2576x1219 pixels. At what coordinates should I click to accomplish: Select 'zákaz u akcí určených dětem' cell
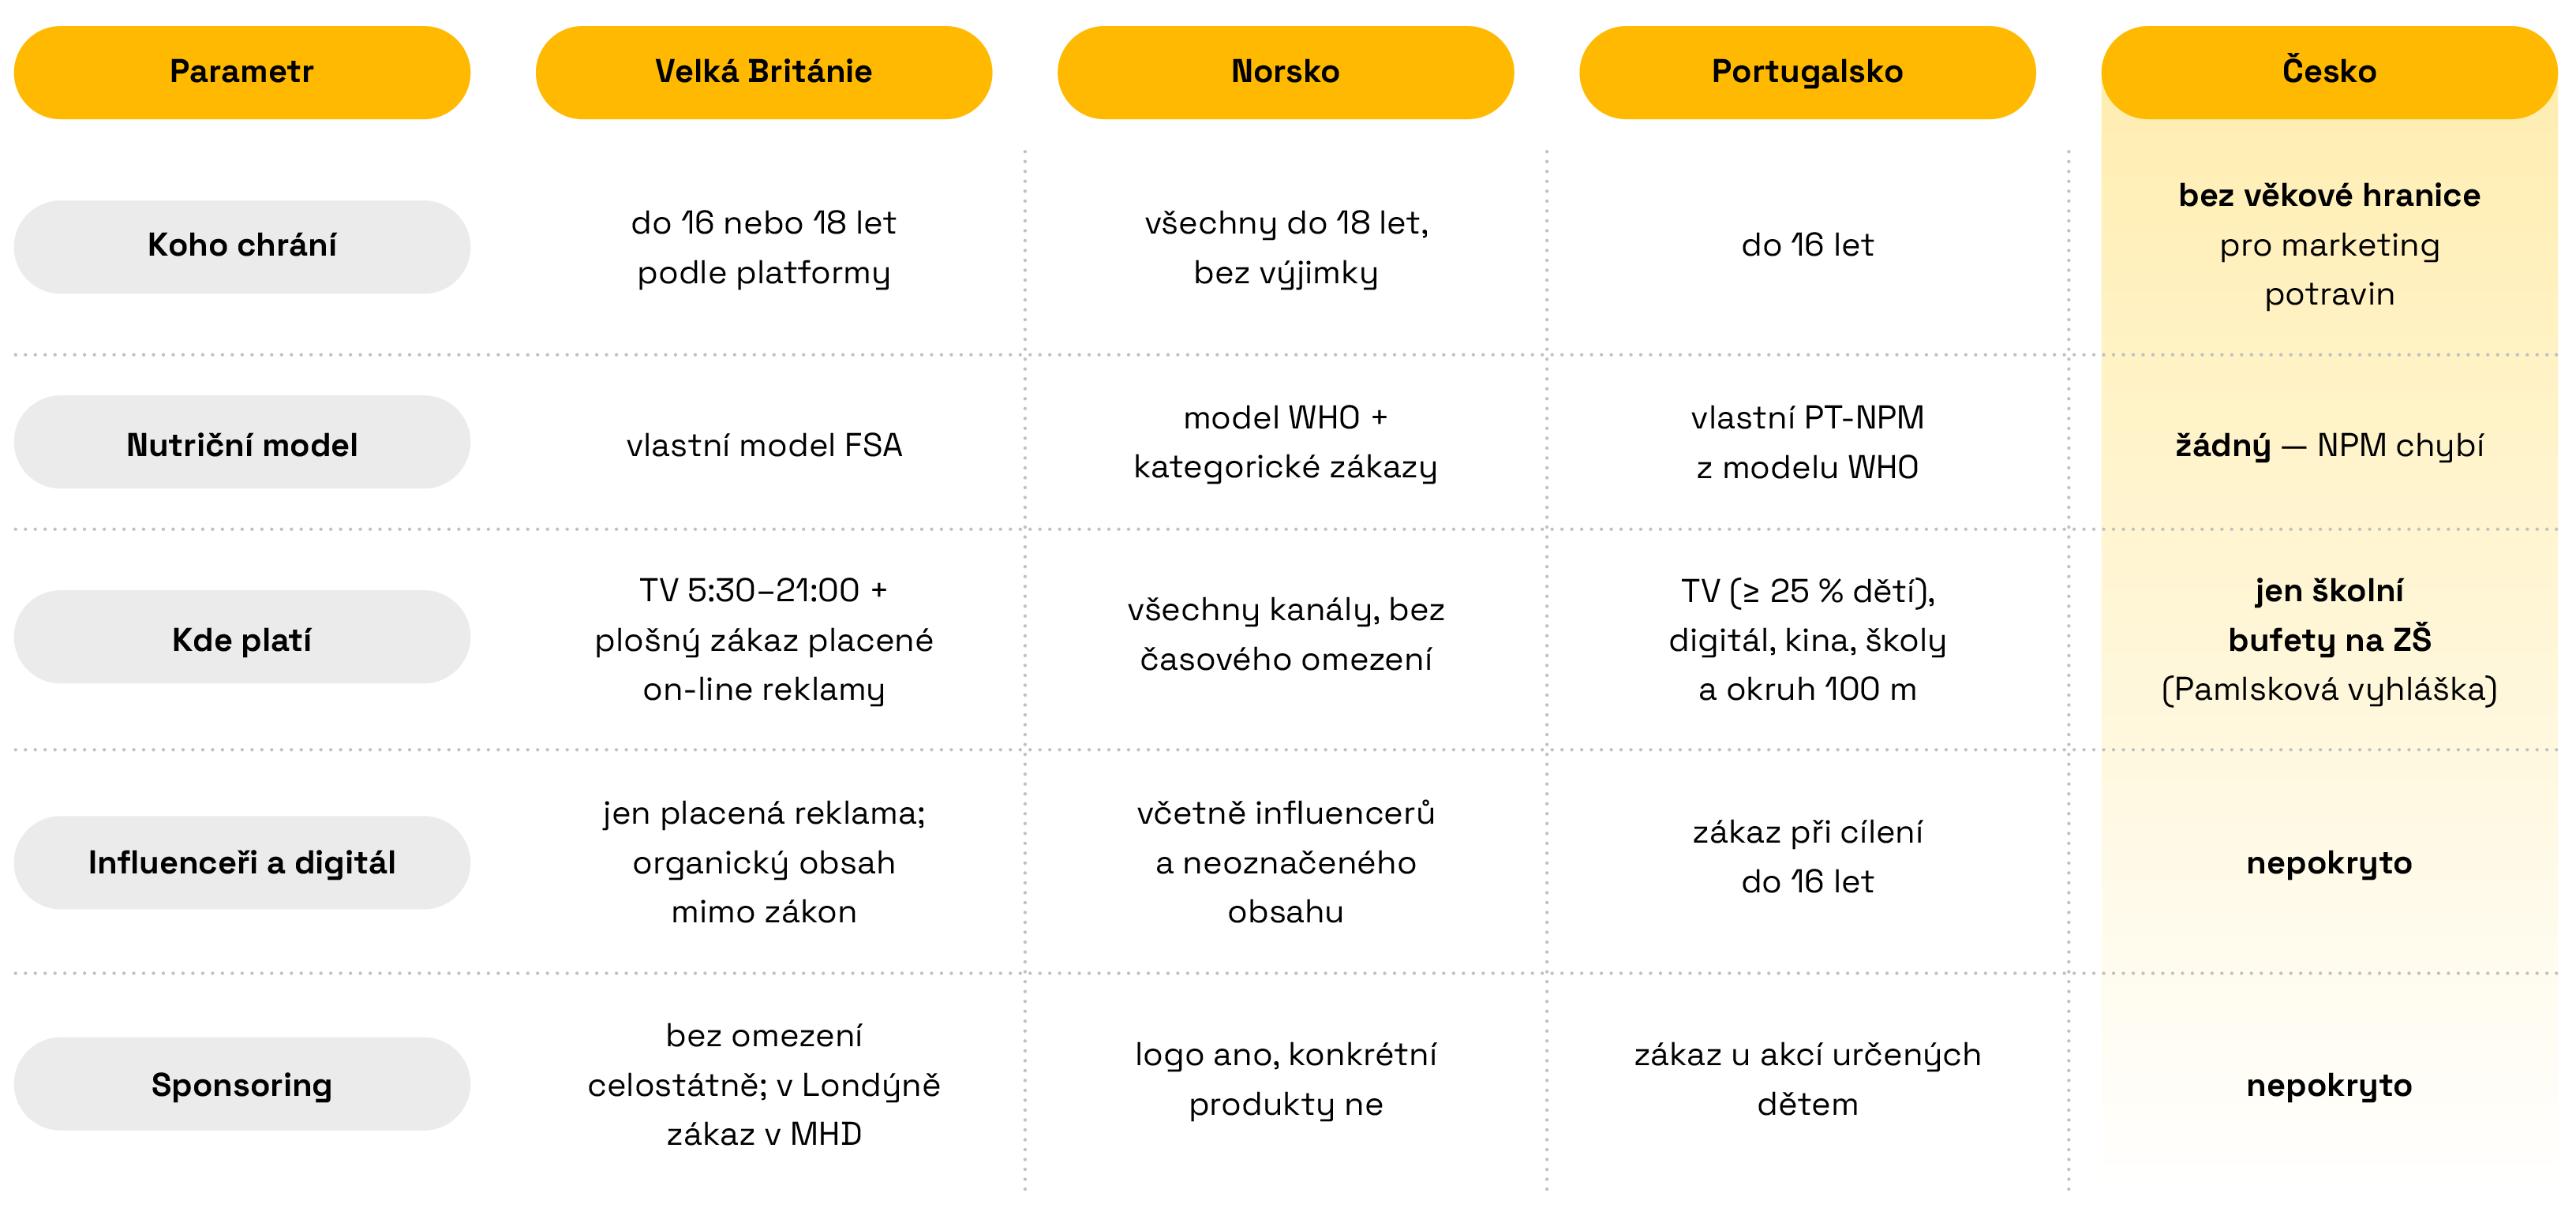[1807, 1079]
